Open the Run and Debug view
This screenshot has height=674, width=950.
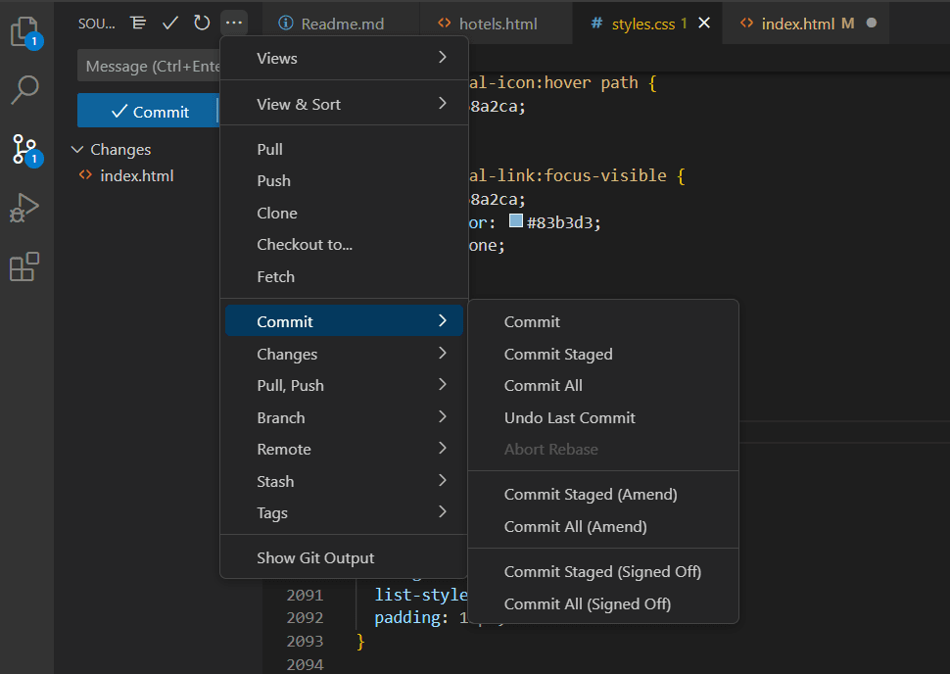click(25, 208)
